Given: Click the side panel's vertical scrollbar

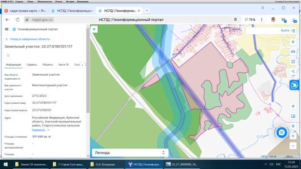Looking at the screenshot, I should (88, 71).
